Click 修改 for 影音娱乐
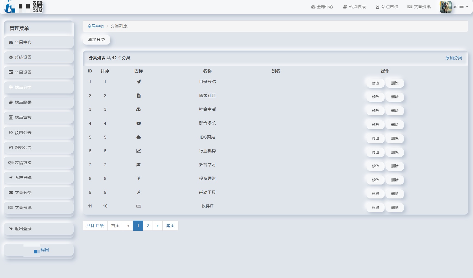Screen dimensions: 473x278 tap(376, 125)
